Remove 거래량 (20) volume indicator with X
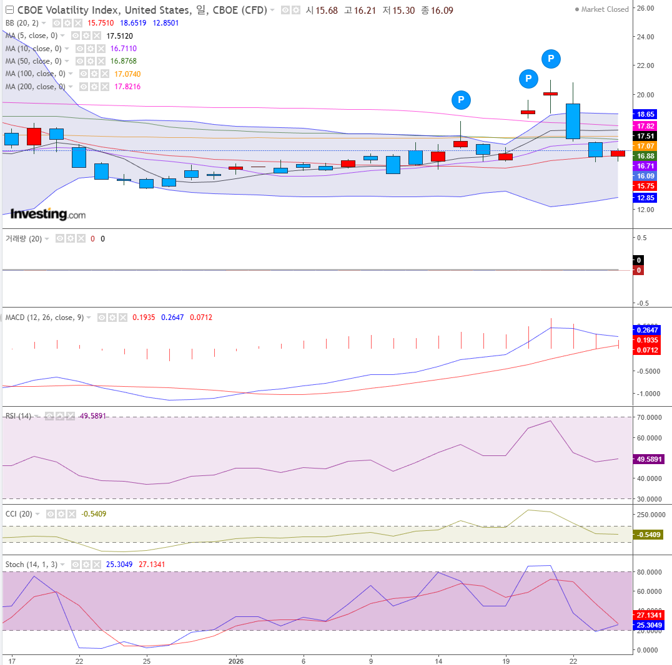 [81, 238]
